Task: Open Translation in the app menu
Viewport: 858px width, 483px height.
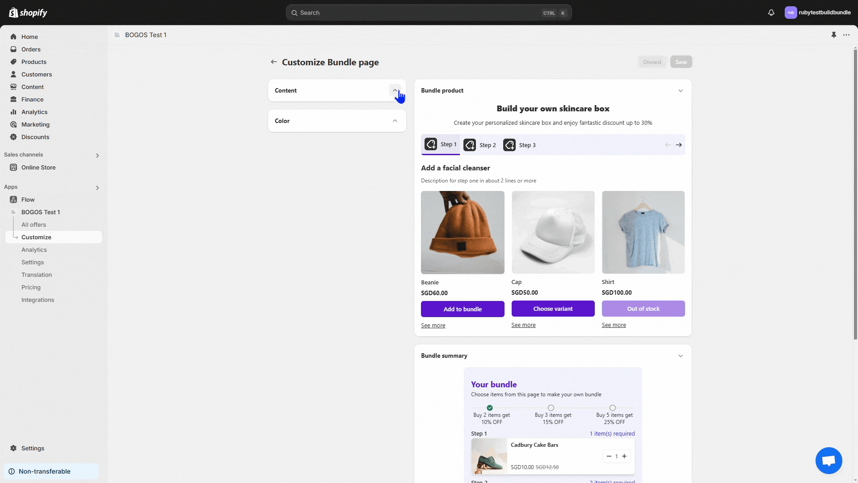Action: (x=37, y=275)
